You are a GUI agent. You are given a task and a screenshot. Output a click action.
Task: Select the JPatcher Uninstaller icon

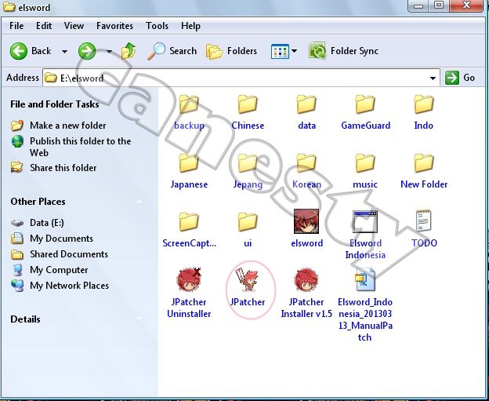coord(189,281)
